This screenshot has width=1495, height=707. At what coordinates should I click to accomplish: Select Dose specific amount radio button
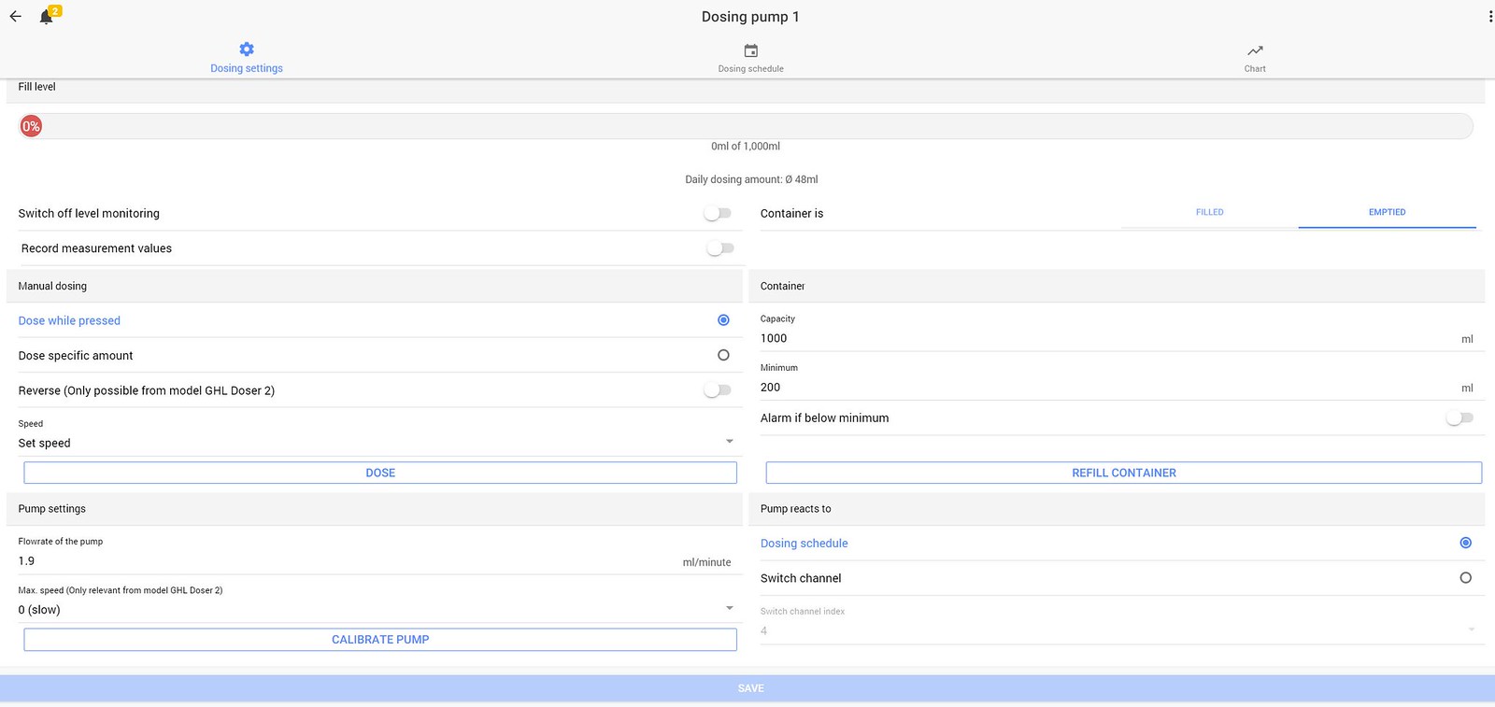[x=723, y=355]
